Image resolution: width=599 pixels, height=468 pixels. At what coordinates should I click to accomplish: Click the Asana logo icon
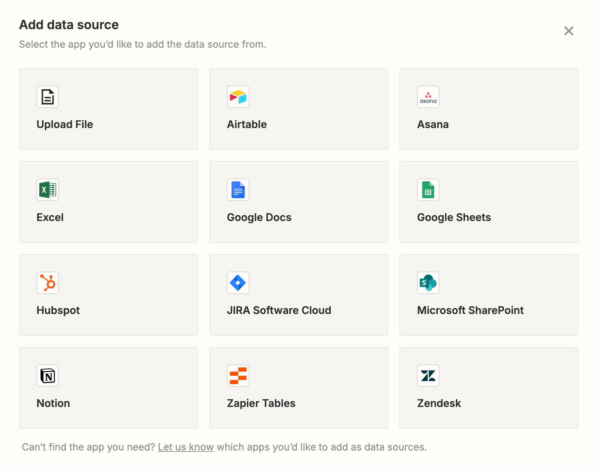(428, 97)
